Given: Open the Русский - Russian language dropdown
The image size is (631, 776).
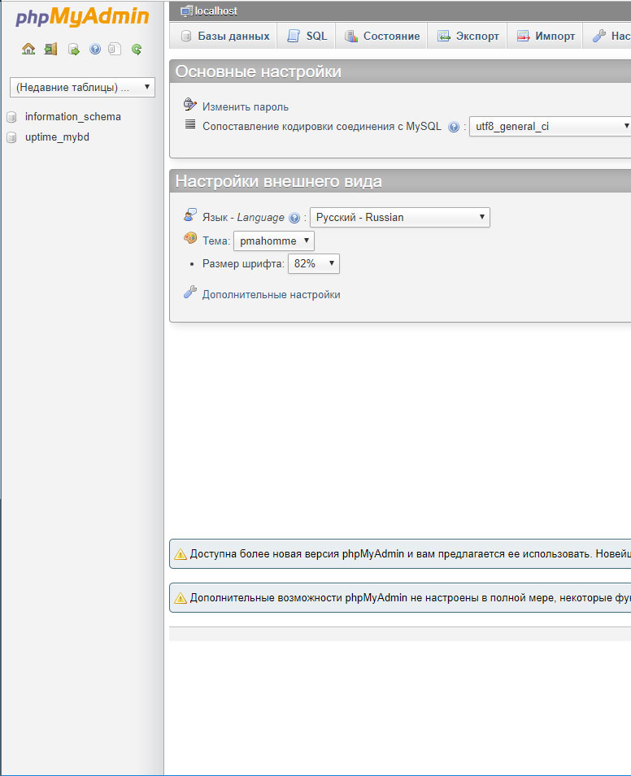Looking at the screenshot, I should pyautogui.click(x=400, y=217).
